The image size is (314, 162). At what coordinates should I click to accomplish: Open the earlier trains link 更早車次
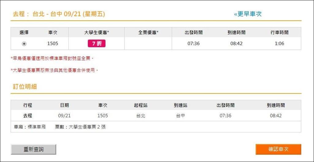(x=248, y=14)
